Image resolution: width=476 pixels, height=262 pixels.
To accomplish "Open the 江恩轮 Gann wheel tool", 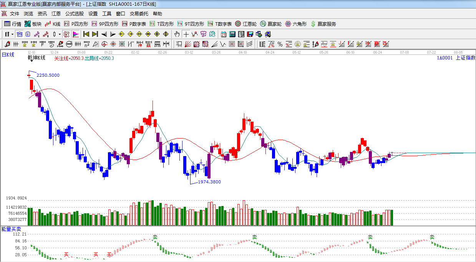I will [246, 24].
